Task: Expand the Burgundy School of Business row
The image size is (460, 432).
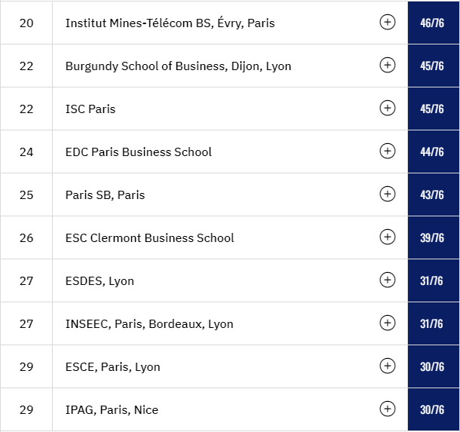Action: pyautogui.click(x=388, y=65)
